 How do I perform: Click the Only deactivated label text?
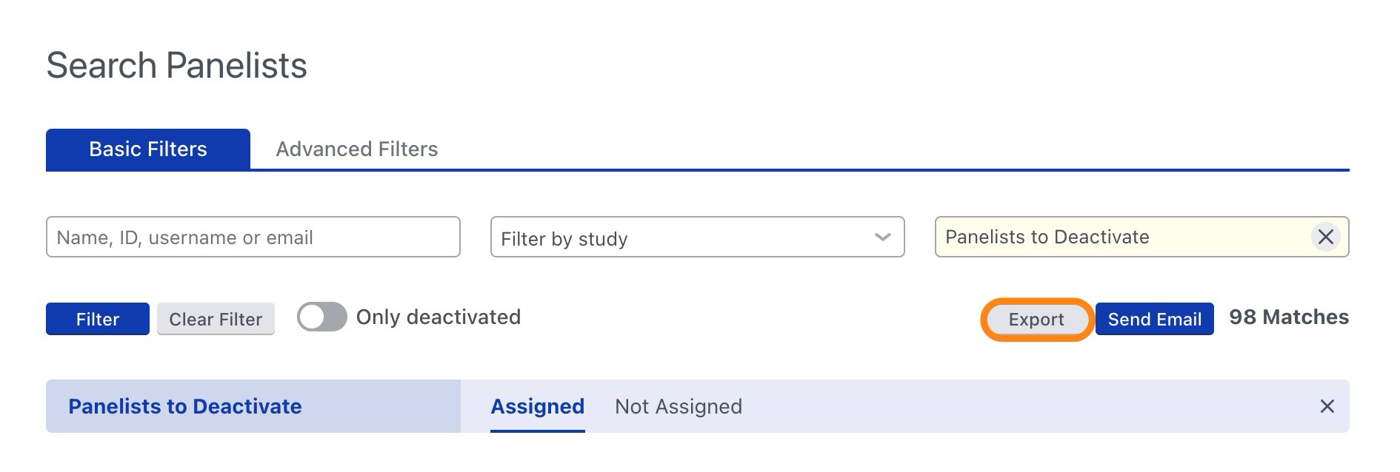point(439,317)
